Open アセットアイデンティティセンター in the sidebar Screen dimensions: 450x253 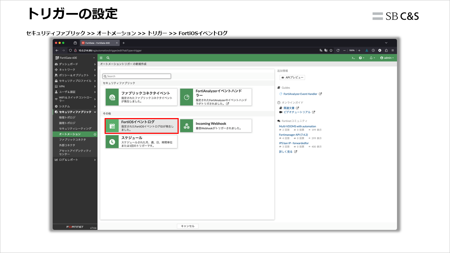(75, 152)
